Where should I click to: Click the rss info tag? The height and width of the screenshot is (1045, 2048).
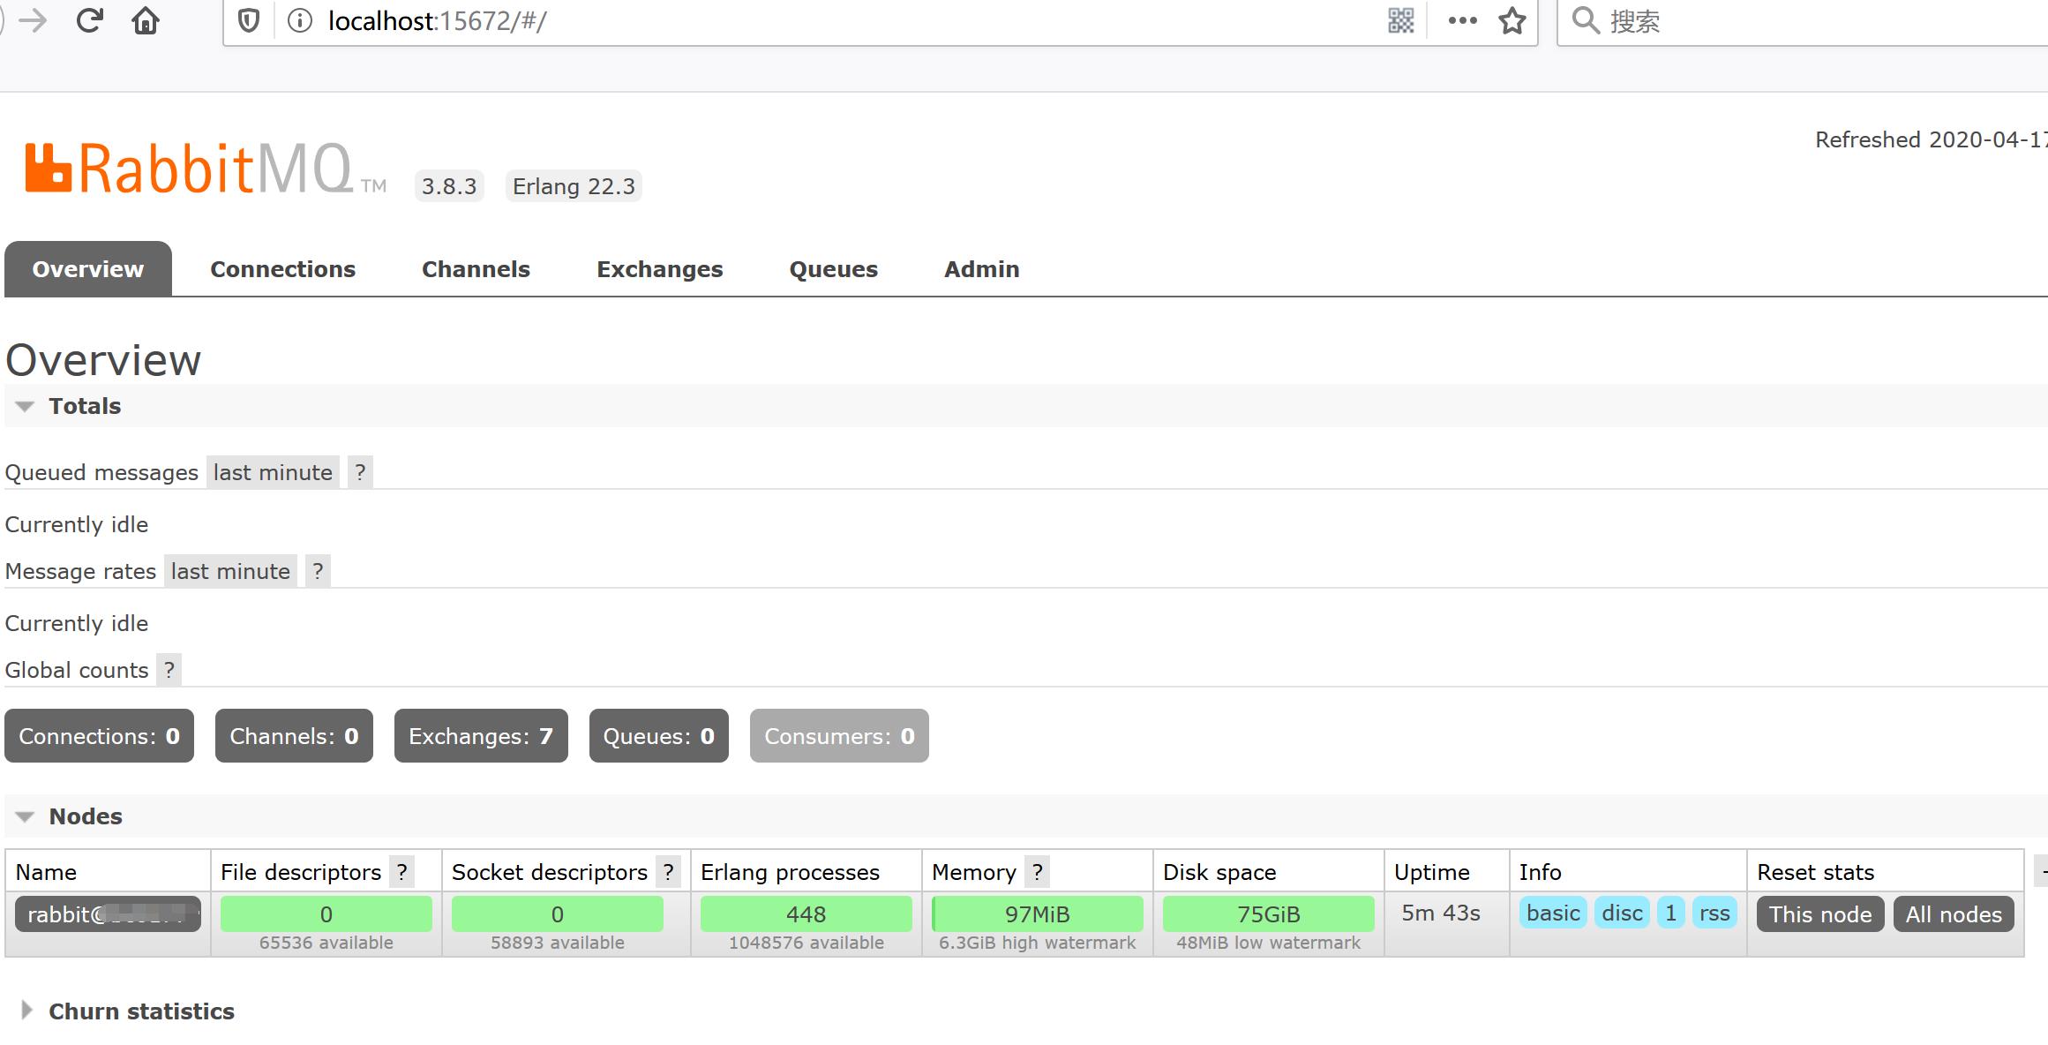(x=1714, y=913)
